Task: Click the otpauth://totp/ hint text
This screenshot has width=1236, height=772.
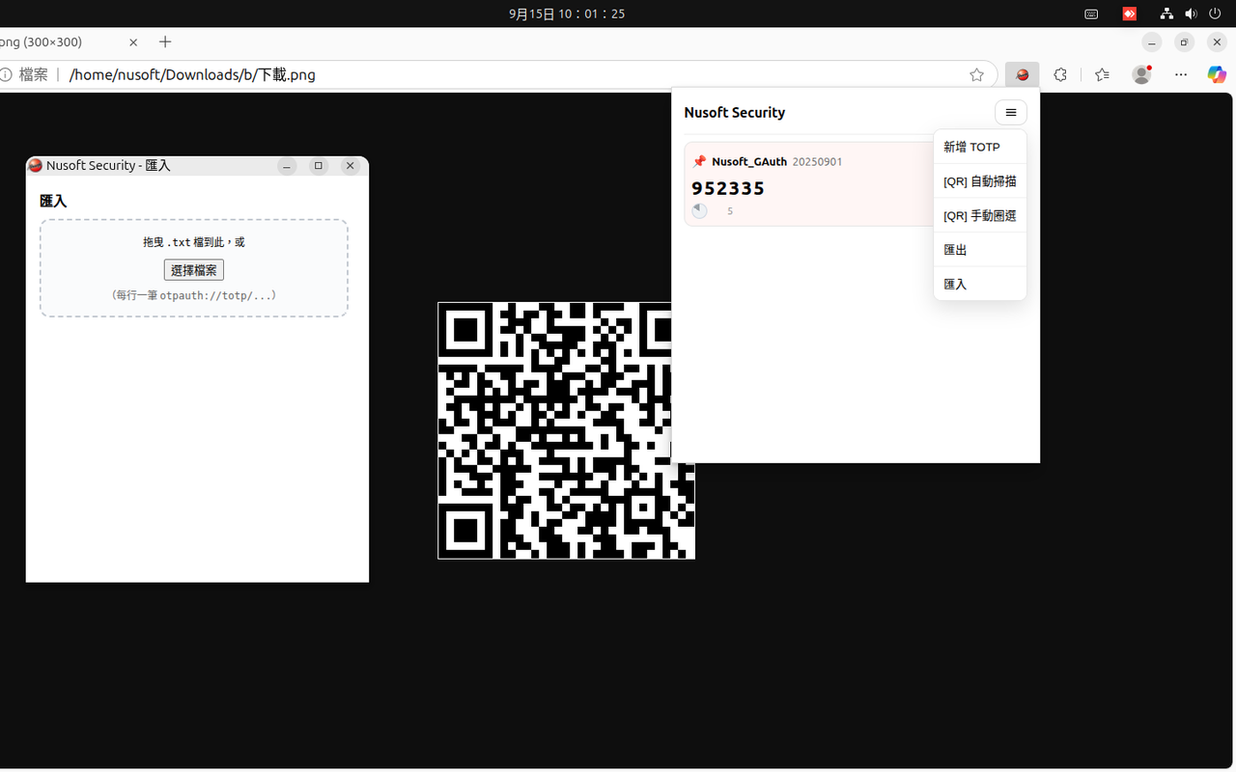Action: (x=194, y=295)
